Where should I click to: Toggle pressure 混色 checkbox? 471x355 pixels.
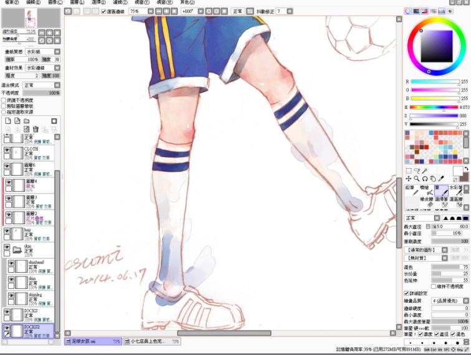coord(453,334)
